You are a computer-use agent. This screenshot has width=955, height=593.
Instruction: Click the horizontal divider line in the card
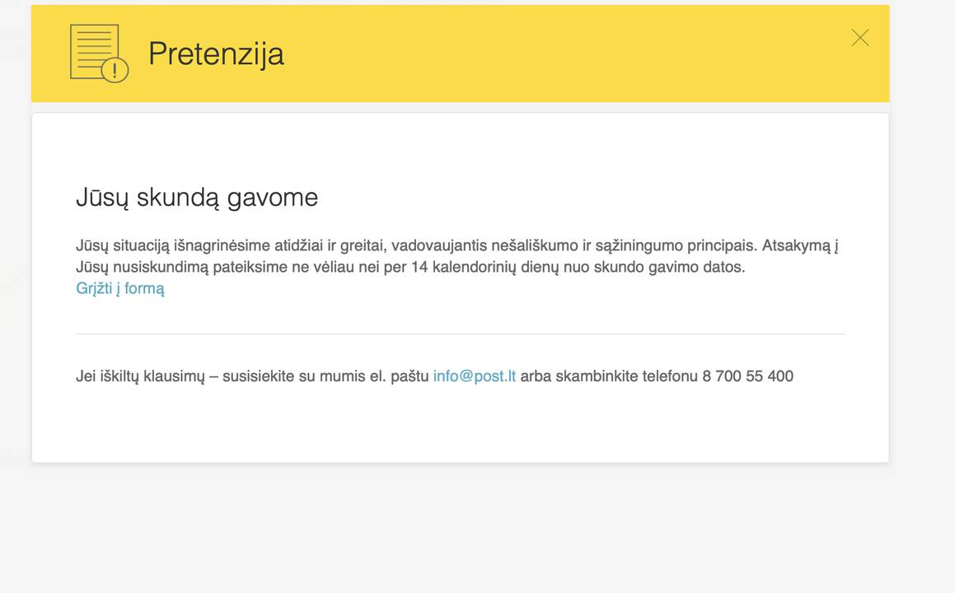[x=460, y=334]
